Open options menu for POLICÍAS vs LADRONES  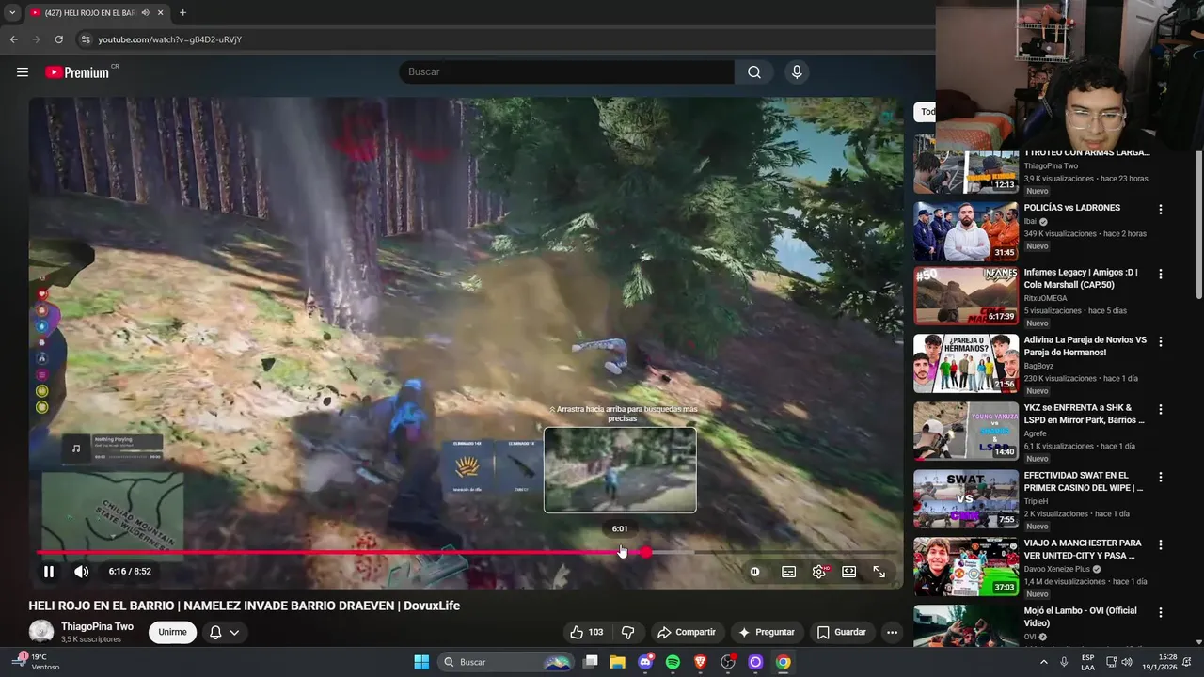point(1161,210)
